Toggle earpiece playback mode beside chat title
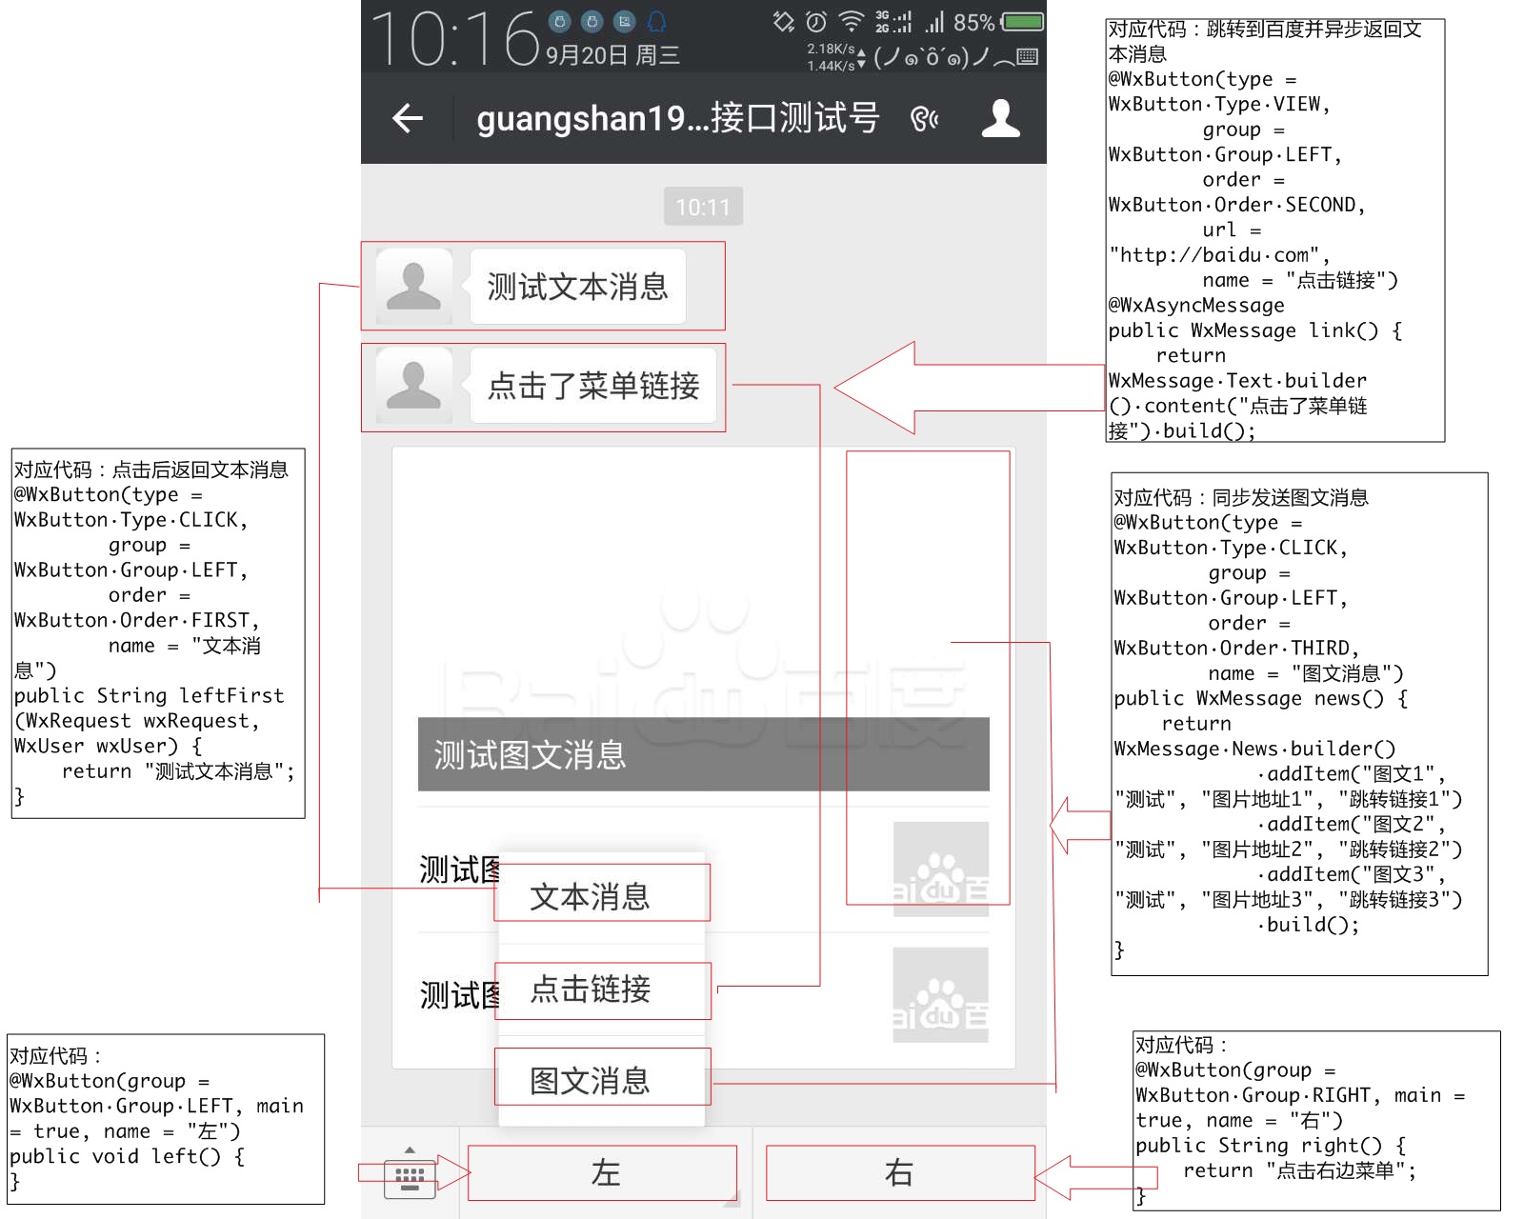 pos(924,120)
